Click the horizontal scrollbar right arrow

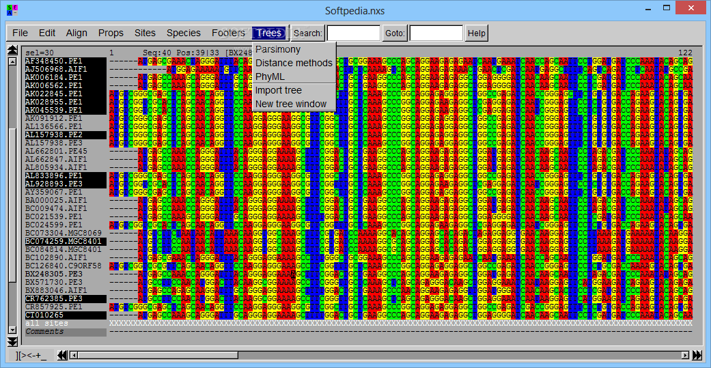686,355
